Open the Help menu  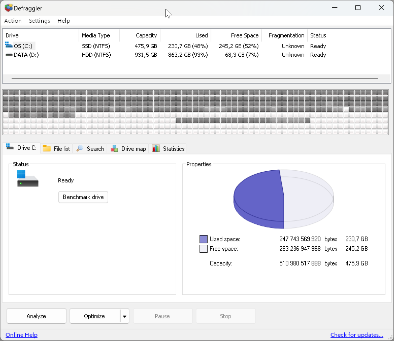[63, 21]
